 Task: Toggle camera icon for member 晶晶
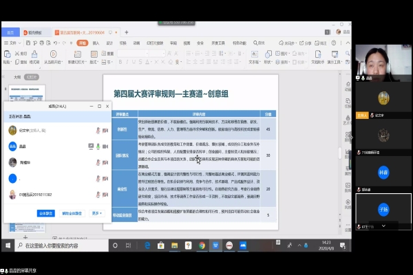[105, 146]
